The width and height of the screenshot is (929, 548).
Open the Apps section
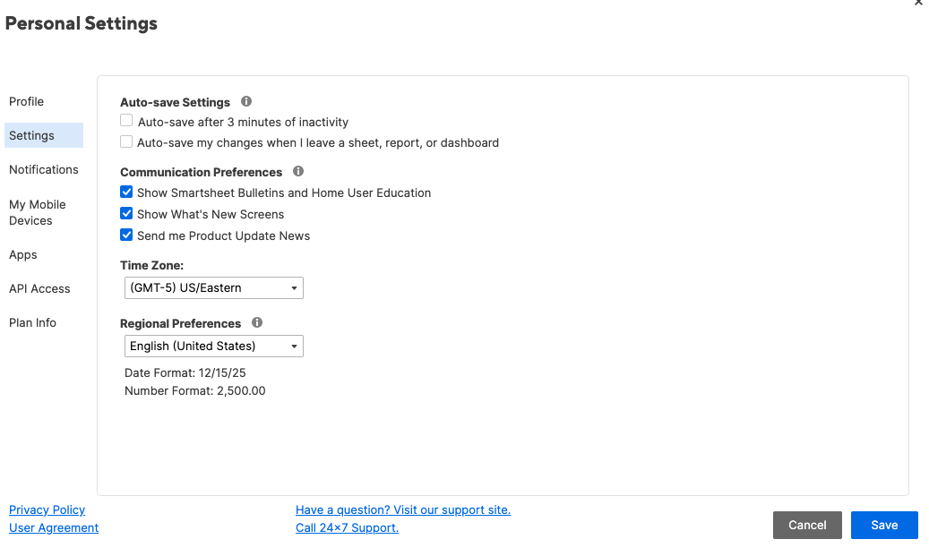23,254
